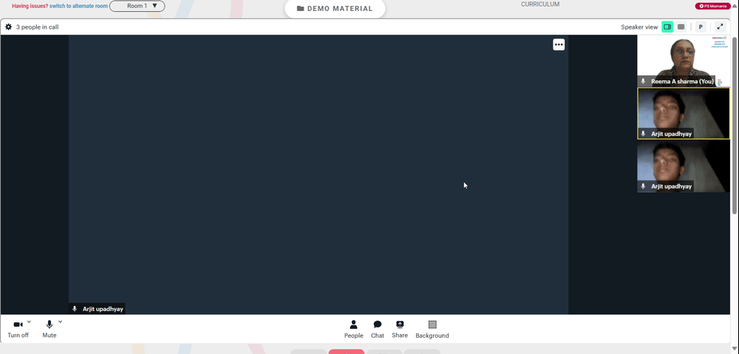Switch to Speaker view layout icon
This screenshot has width=739, height=354.
coord(667,27)
